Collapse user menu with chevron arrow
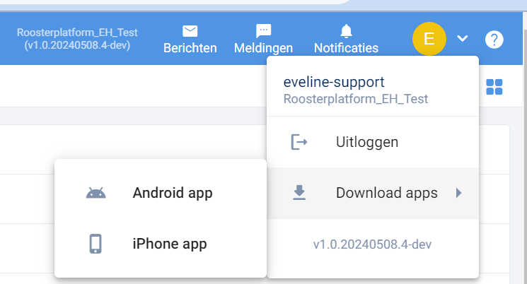Viewport: 527px width, 284px height. (463, 39)
